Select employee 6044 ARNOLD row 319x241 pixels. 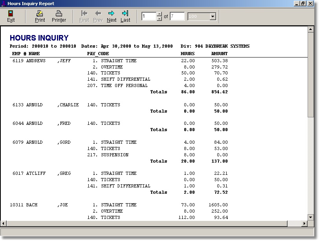click(120, 123)
